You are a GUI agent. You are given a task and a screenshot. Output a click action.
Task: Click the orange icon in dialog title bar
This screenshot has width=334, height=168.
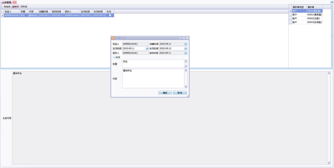113,38
